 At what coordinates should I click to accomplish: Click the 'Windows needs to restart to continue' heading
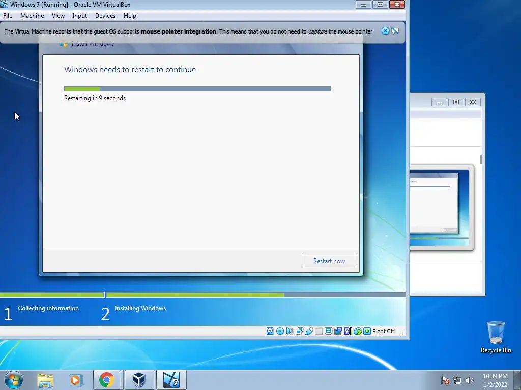(x=130, y=69)
